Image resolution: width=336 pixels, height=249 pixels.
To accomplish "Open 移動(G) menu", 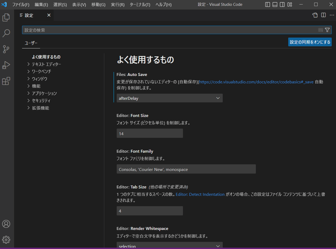I will (x=99, y=4).
